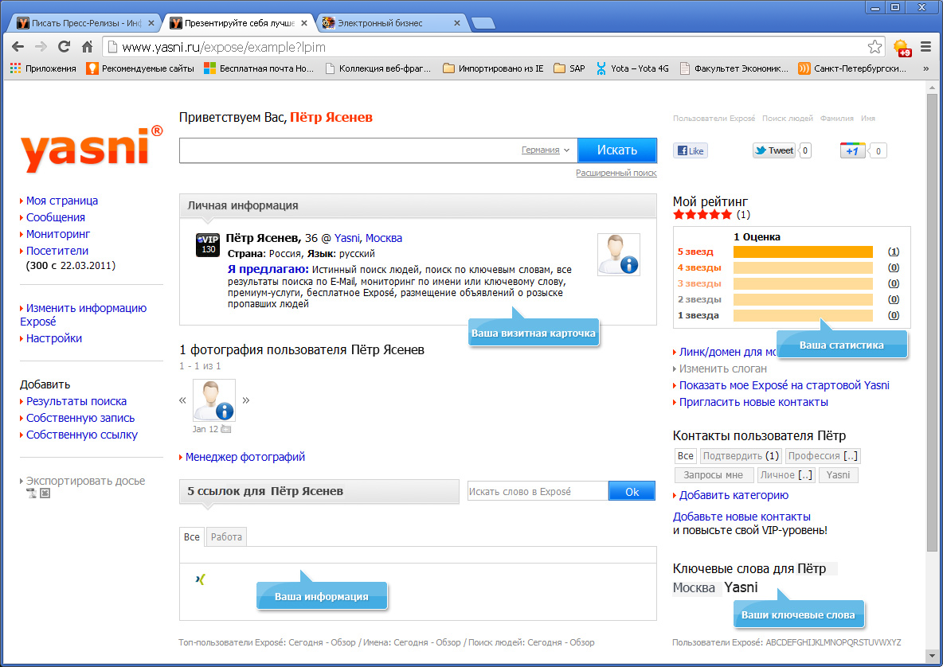
Task: Open the Сообщения link
Action: click(55, 217)
